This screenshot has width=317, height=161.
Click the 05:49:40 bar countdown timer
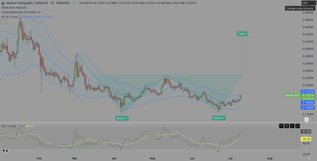point(308,99)
